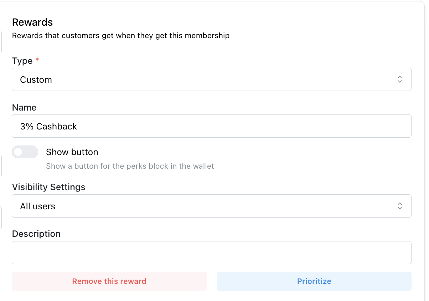Click the "Custom" text inside the Type selector
The width and height of the screenshot is (429, 301).
pyautogui.click(x=36, y=80)
